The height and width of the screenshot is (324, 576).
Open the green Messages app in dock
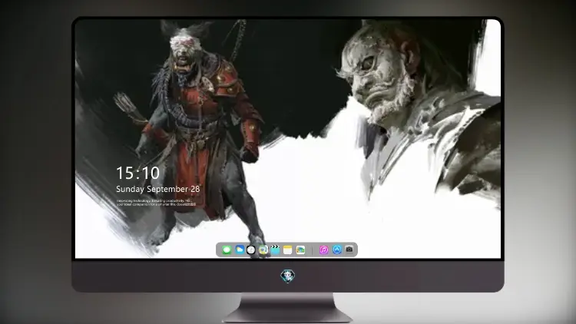pos(227,250)
